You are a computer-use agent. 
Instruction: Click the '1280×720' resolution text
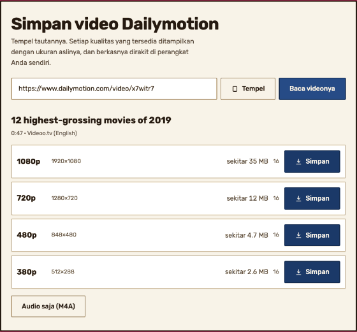(x=64, y=198)
